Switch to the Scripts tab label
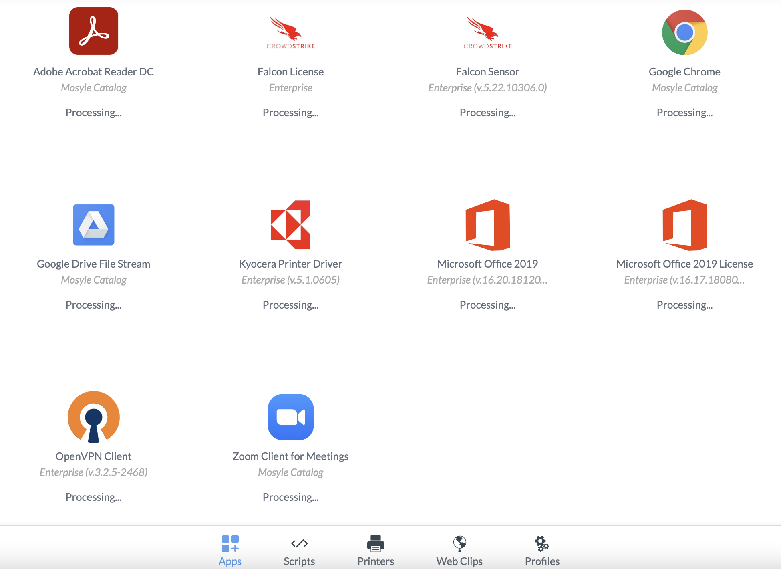The width and height of the screenshot is (781, 569). click(299, 561)
